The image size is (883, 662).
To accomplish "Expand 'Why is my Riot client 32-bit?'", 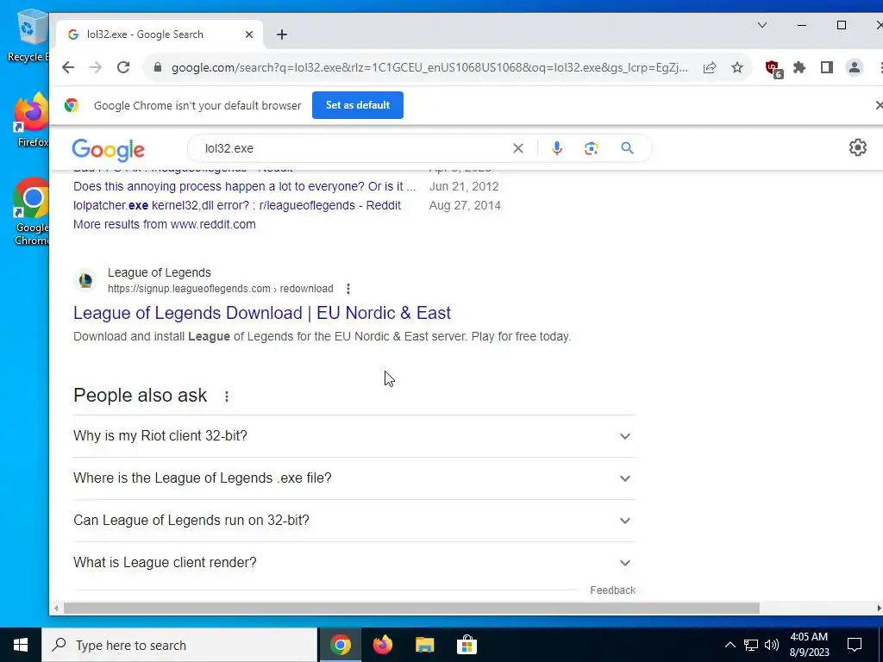I will pyautogui.click(x=354, y=436).
